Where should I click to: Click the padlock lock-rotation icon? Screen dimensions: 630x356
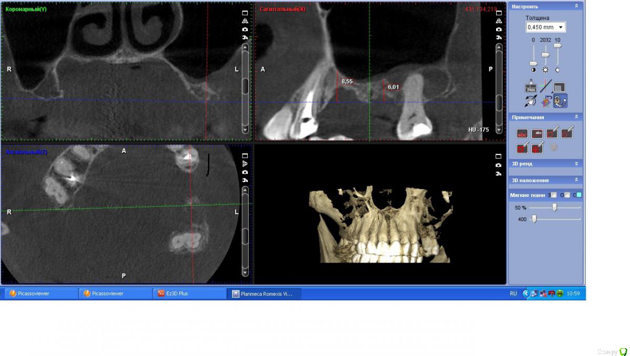tap(560, 101)
